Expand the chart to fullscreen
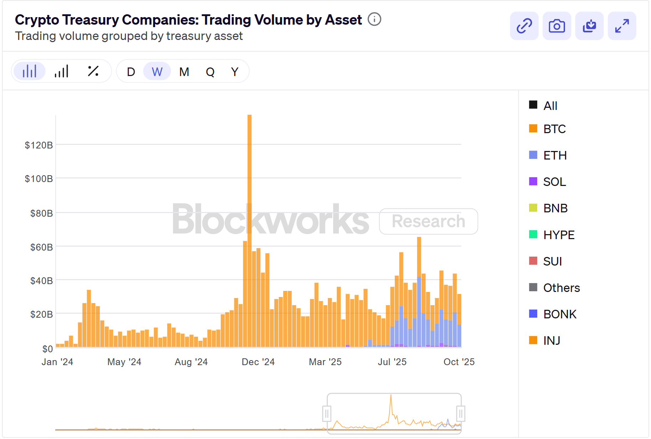 click(621, 25)
